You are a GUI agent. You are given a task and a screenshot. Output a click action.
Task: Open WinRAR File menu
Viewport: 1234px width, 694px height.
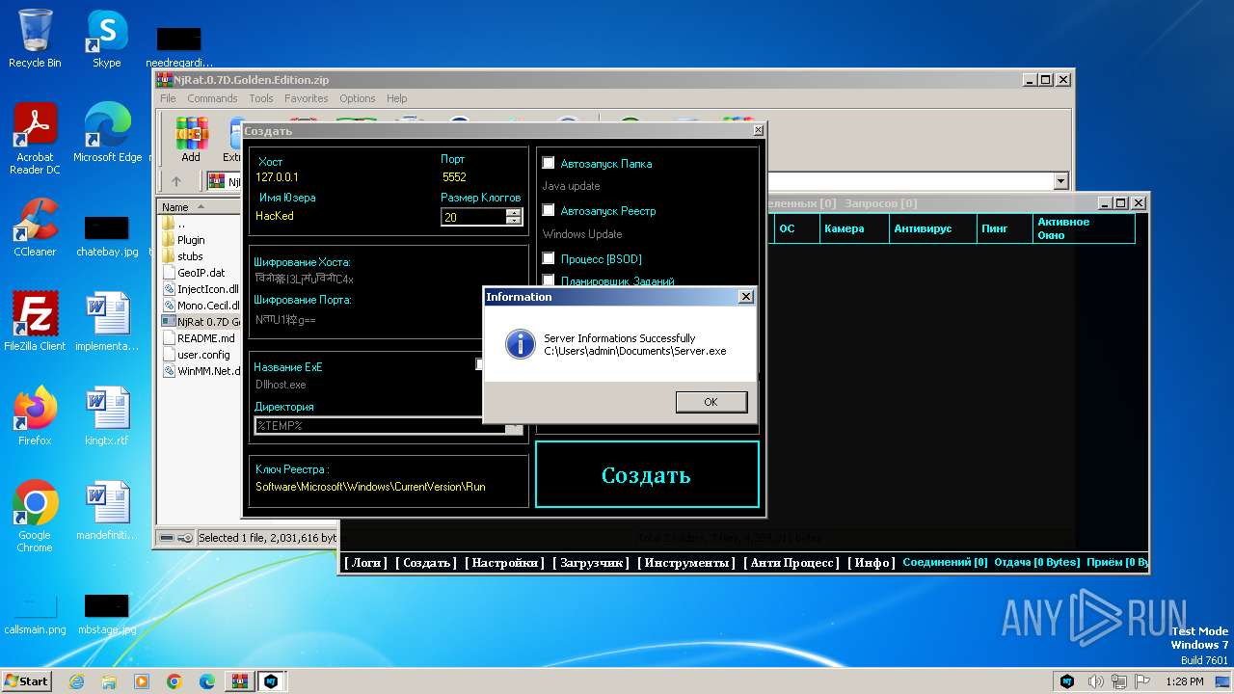(x=168, y=98)
